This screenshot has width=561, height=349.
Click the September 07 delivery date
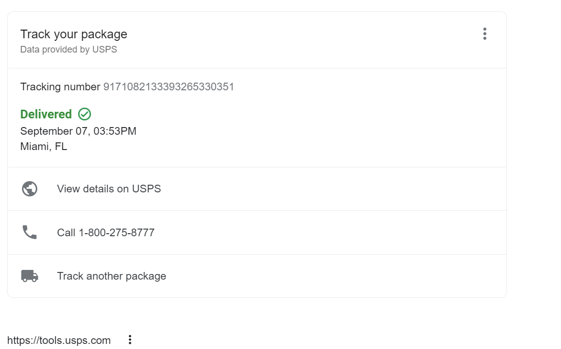coord(55,131)
